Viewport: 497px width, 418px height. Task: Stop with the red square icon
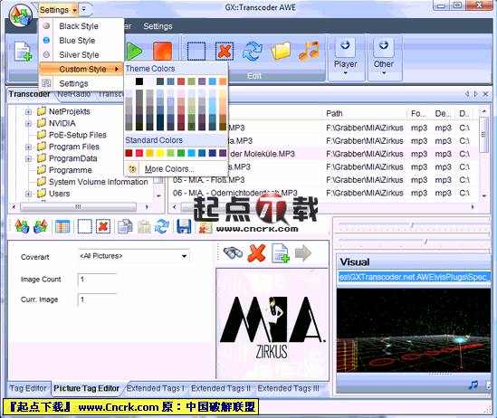point(163,51)
